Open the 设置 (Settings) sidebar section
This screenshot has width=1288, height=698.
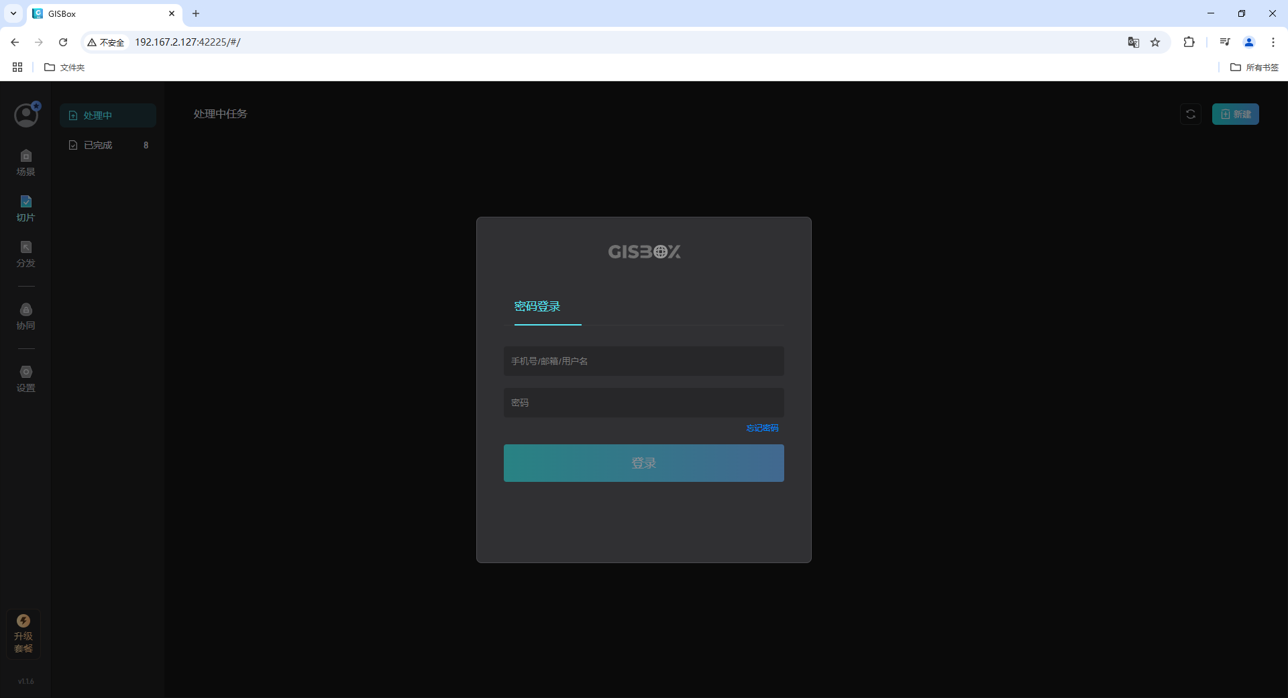click(25, 379)
